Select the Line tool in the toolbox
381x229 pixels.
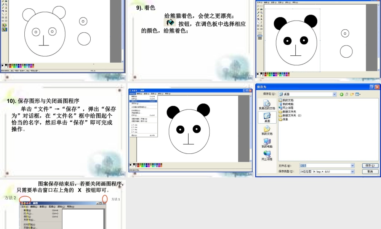click(x=258, y=22)
